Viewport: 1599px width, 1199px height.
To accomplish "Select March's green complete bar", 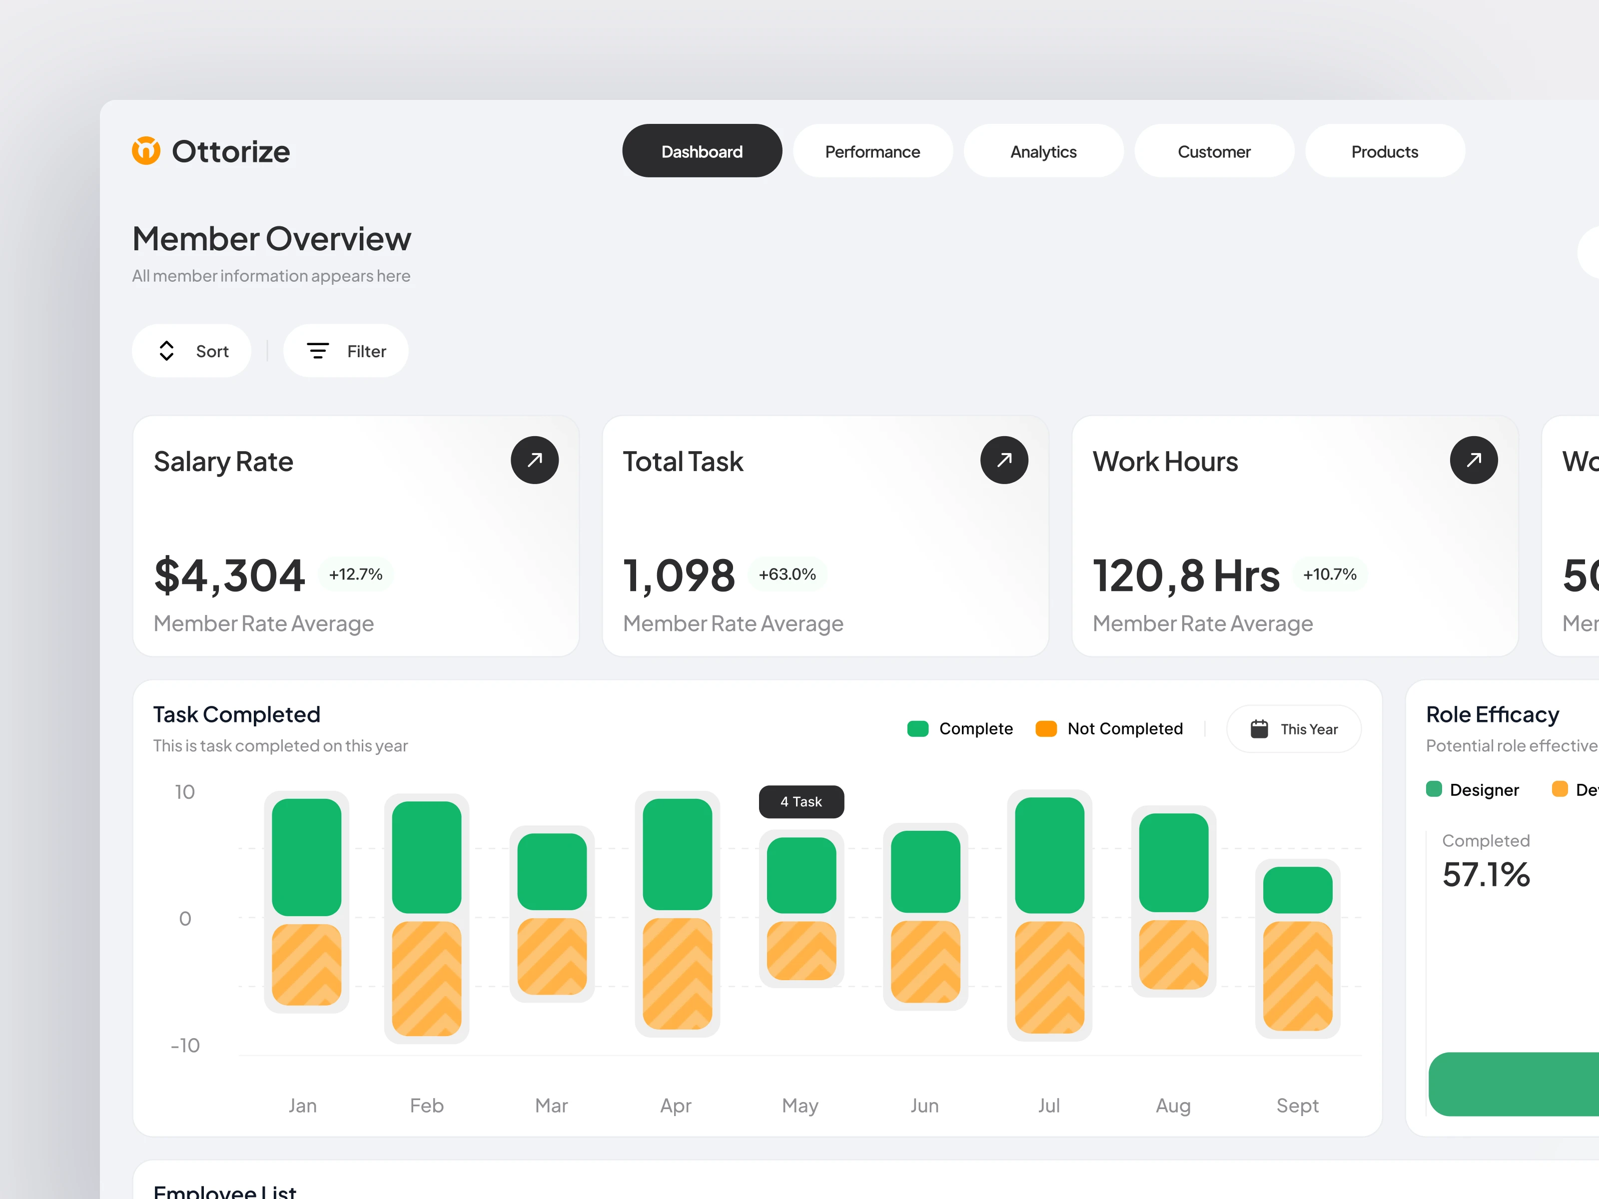I will (552, 872).
